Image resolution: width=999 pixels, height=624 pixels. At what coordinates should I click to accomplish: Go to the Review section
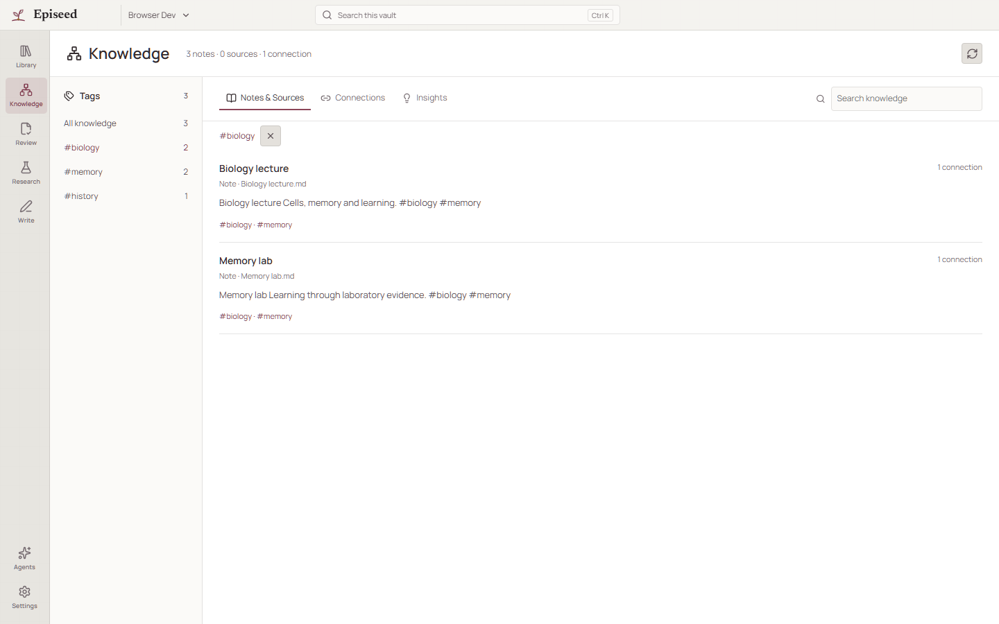coord(26,134)
